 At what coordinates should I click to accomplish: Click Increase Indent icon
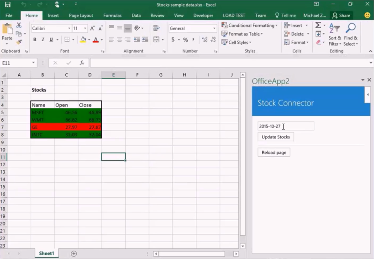tap(145, 39)
